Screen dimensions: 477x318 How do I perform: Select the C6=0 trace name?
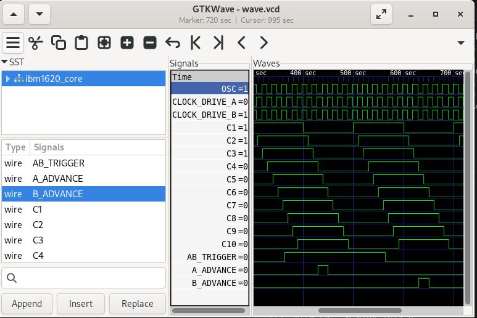[x=210, y=192]
